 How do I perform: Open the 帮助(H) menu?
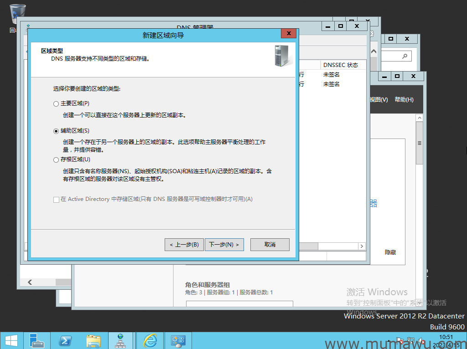pos(404,100)
